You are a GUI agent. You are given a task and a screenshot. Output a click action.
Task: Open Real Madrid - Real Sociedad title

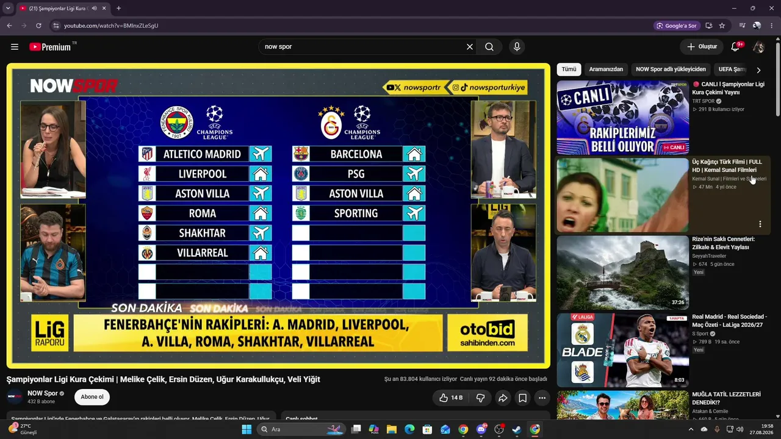(729, 321)
